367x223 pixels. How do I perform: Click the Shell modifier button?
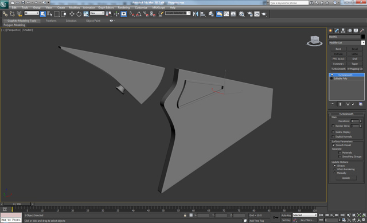pyautogui.click(x=355, y=58)
